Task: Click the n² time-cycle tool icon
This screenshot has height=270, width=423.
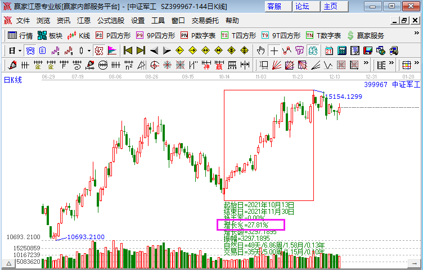Action: pos(129,65)
